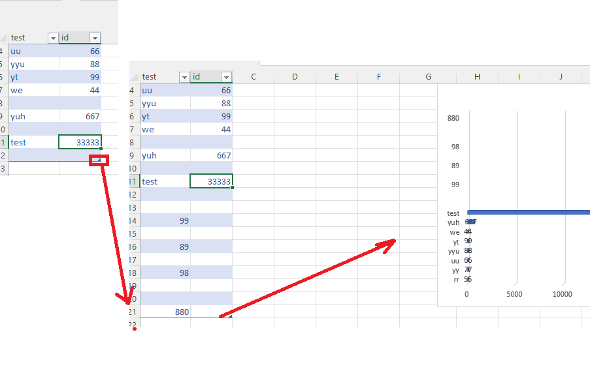Click cell 667 in the chart worksheet
This screenshot has height=371, width=590.
tap(211, 155)
